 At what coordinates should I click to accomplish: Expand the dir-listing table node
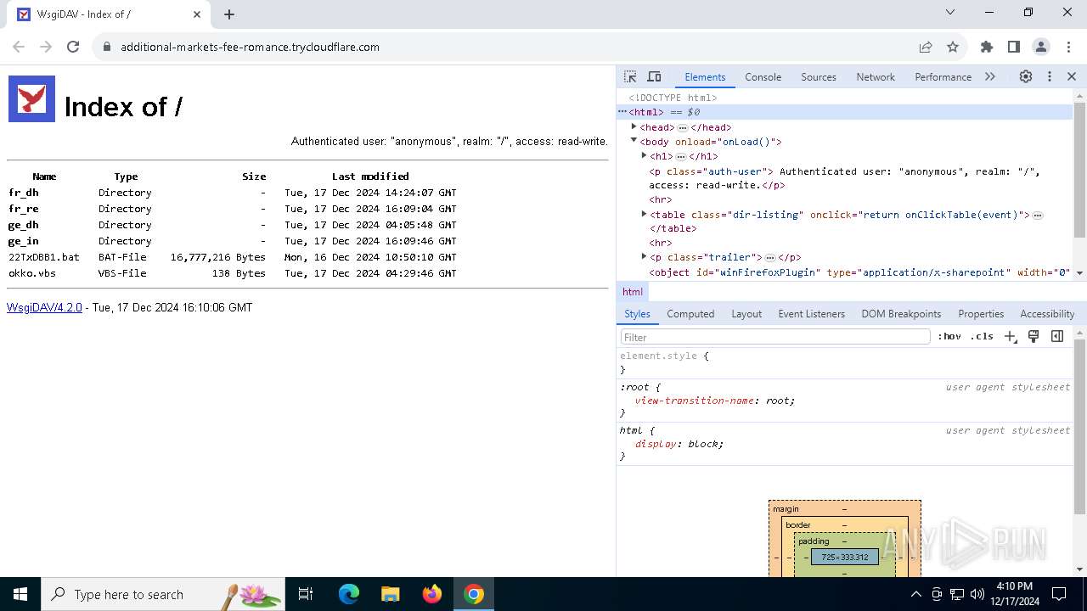(x=644, y=214)
